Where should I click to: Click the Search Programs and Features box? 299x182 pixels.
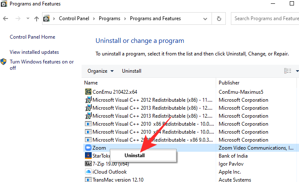[265, 18]
